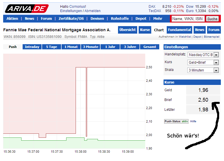This screenshot has width=224, height=161.
Task: Switch to the stock Forum tab
Action: click(x=214, y=30)
